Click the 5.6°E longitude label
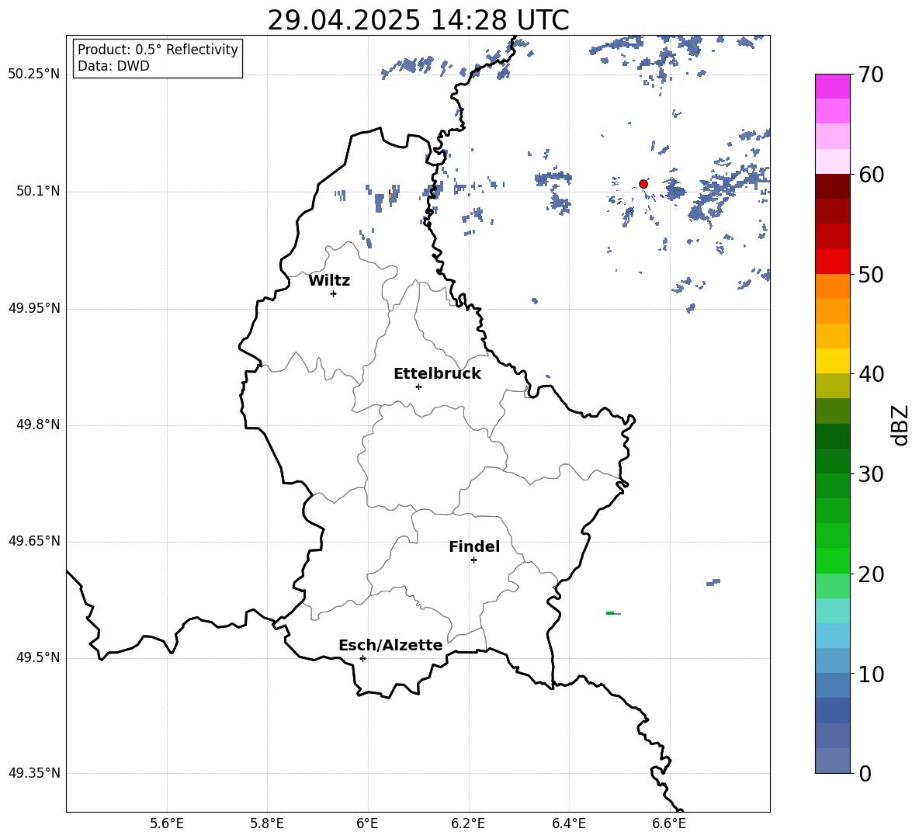This screenshot has width=919, height=839. pyautogui.click(x=167, y=823)
